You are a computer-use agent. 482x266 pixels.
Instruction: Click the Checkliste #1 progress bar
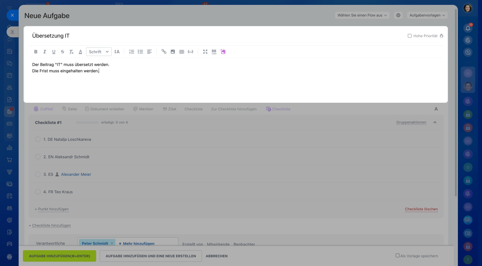tap(87, 123)
